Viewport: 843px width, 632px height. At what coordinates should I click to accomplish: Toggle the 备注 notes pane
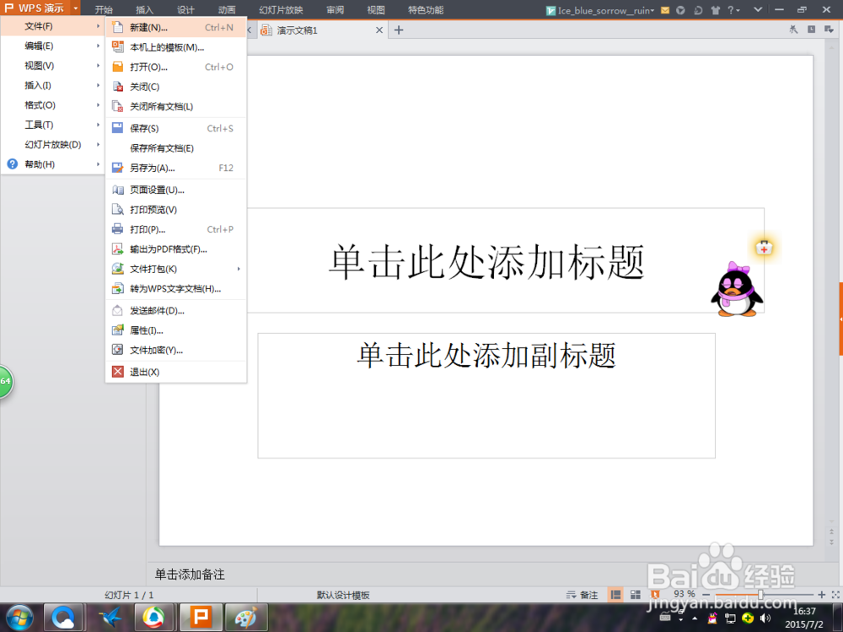582,595
